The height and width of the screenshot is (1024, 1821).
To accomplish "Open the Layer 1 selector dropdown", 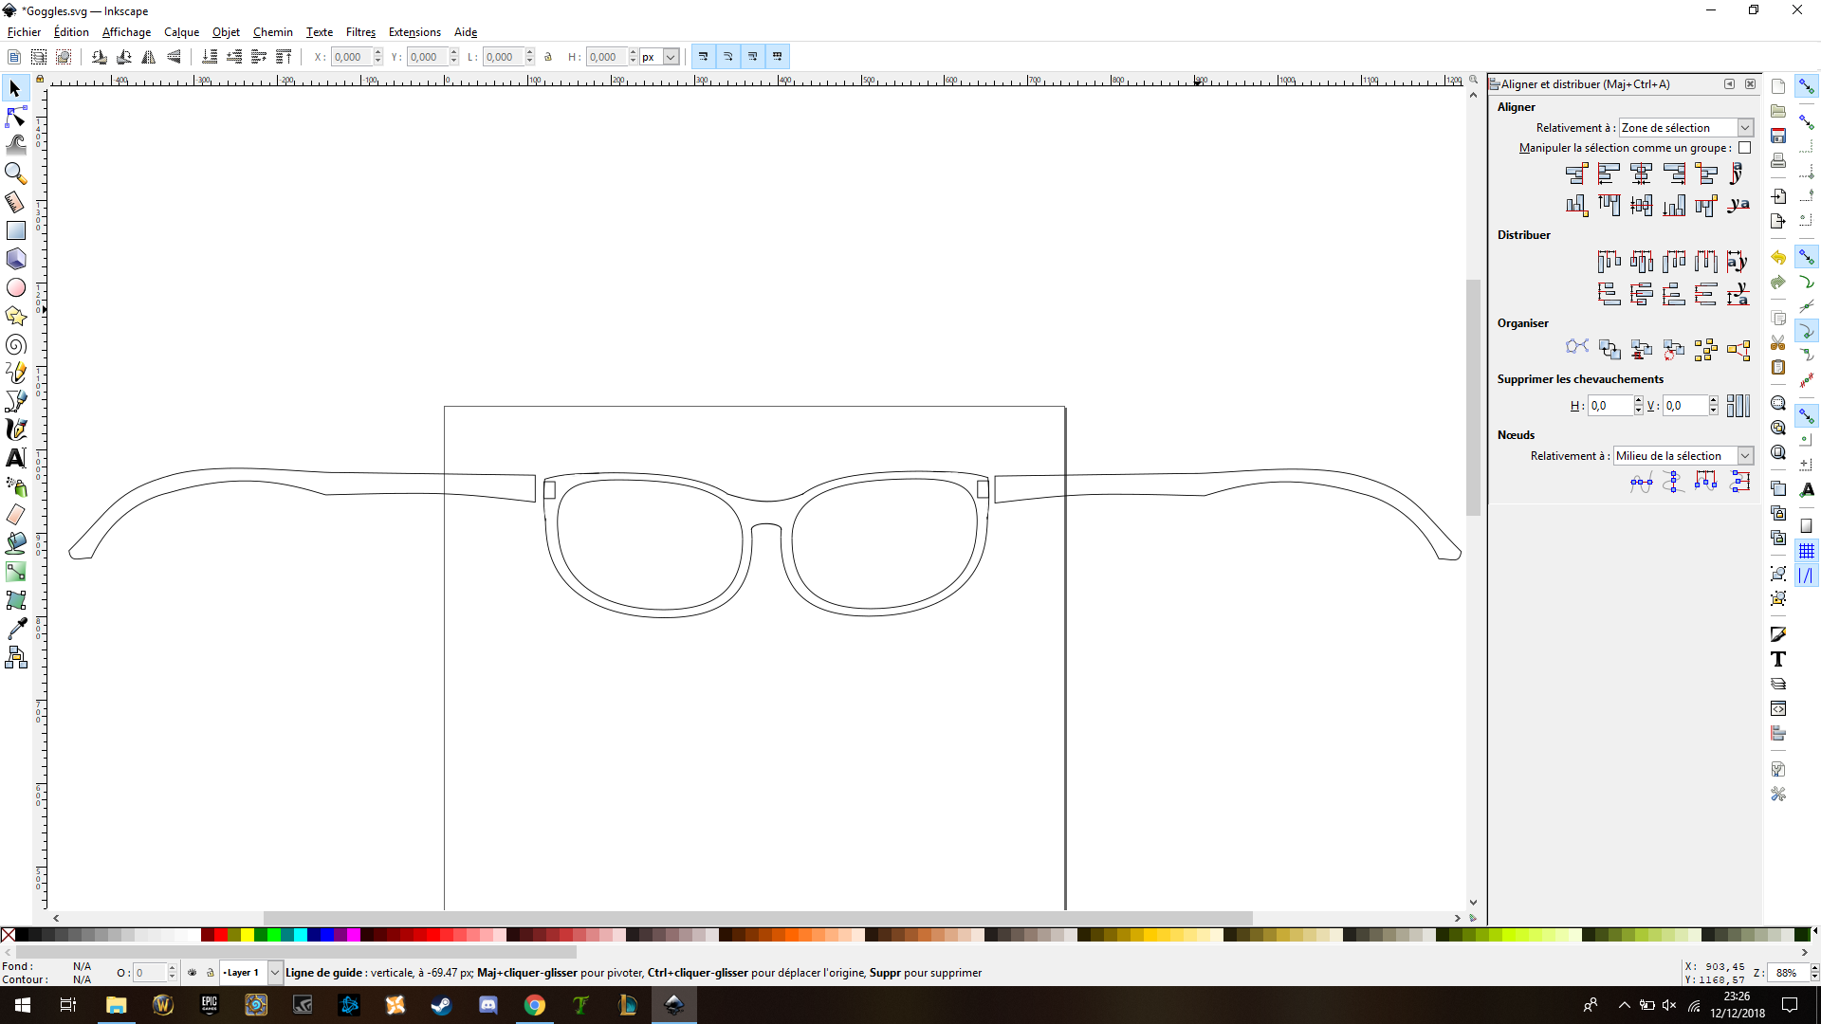I will point(274,973).
